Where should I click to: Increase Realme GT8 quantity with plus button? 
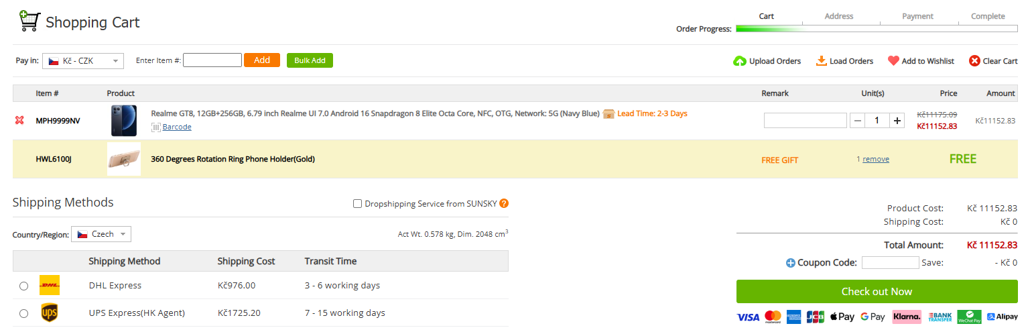click(897, 121)
